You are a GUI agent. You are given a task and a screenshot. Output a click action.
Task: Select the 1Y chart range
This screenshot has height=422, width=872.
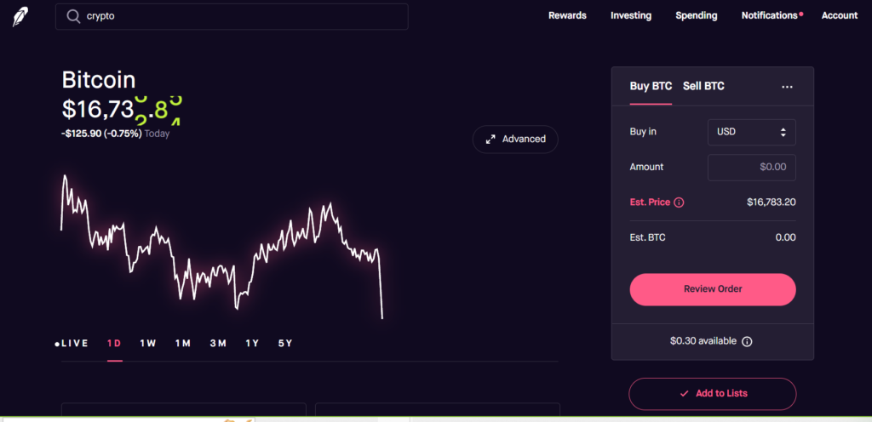pyautogui.click(x=252, y=343)
